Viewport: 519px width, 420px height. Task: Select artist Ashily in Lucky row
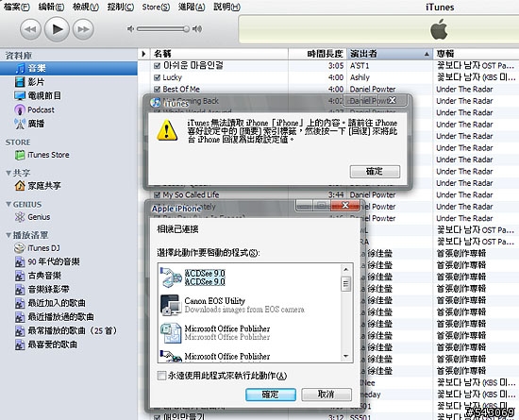pyautogui.click(x=360, y=77)
